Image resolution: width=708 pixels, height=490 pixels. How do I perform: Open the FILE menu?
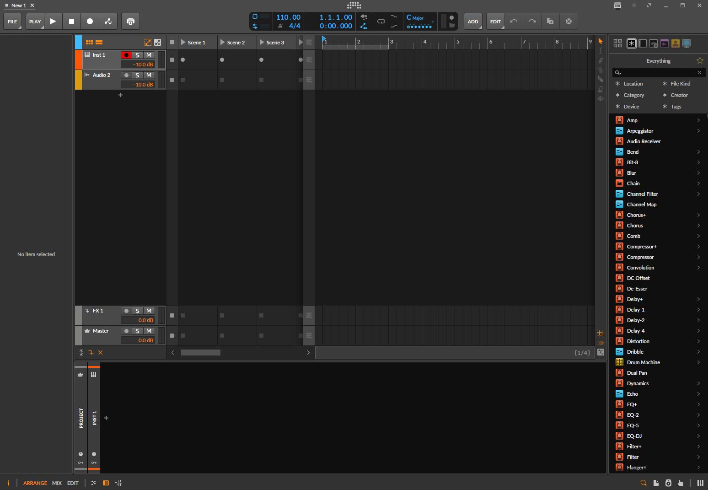tap(12, 21)
